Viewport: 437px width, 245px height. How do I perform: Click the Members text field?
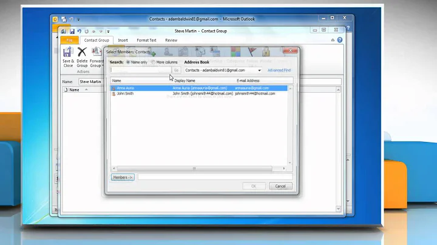pyautogui.click(x=215, y=177)
